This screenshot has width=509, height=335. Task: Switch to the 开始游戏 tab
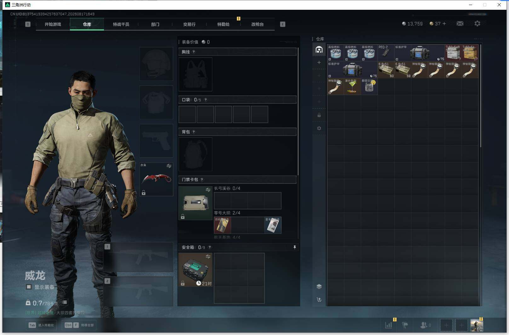[53, 24]
